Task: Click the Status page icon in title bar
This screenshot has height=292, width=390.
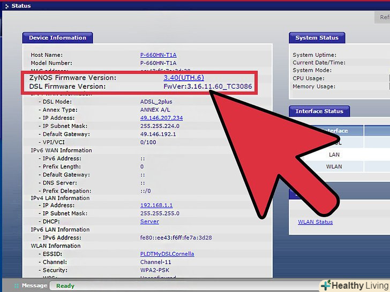Action: click(5, 6)
